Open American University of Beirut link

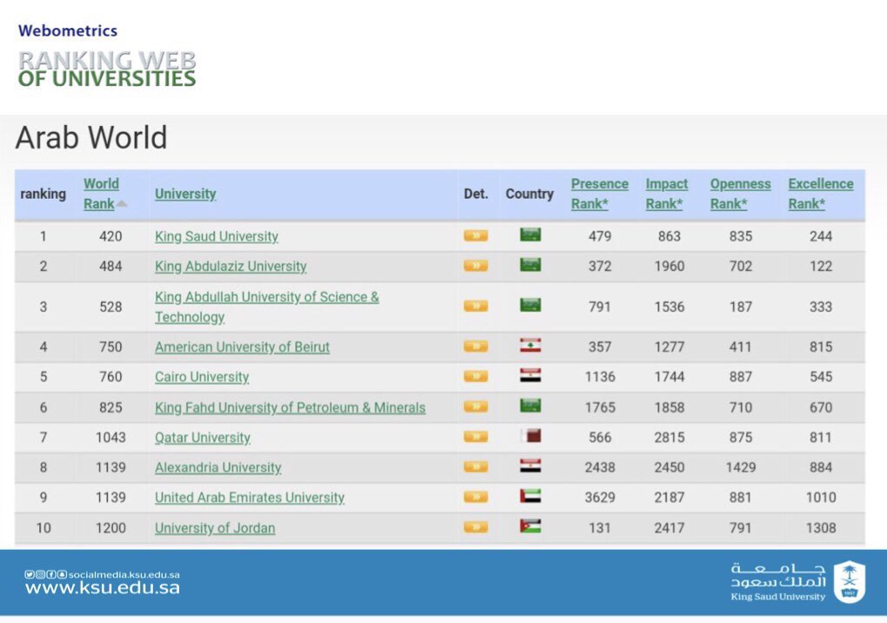click(x=242, y=347)
